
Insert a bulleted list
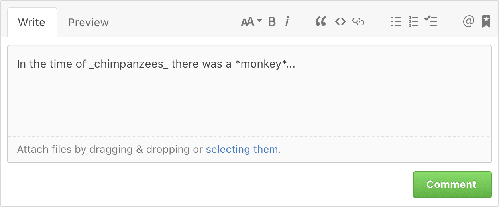tap(396, 21)
